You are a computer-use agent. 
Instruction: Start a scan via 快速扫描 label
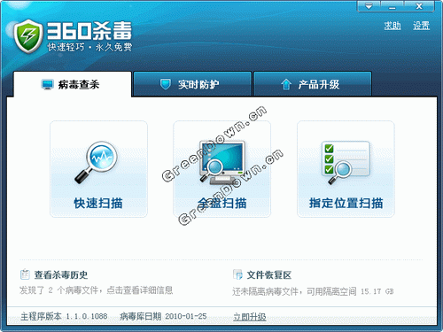[x=98, y=203]
